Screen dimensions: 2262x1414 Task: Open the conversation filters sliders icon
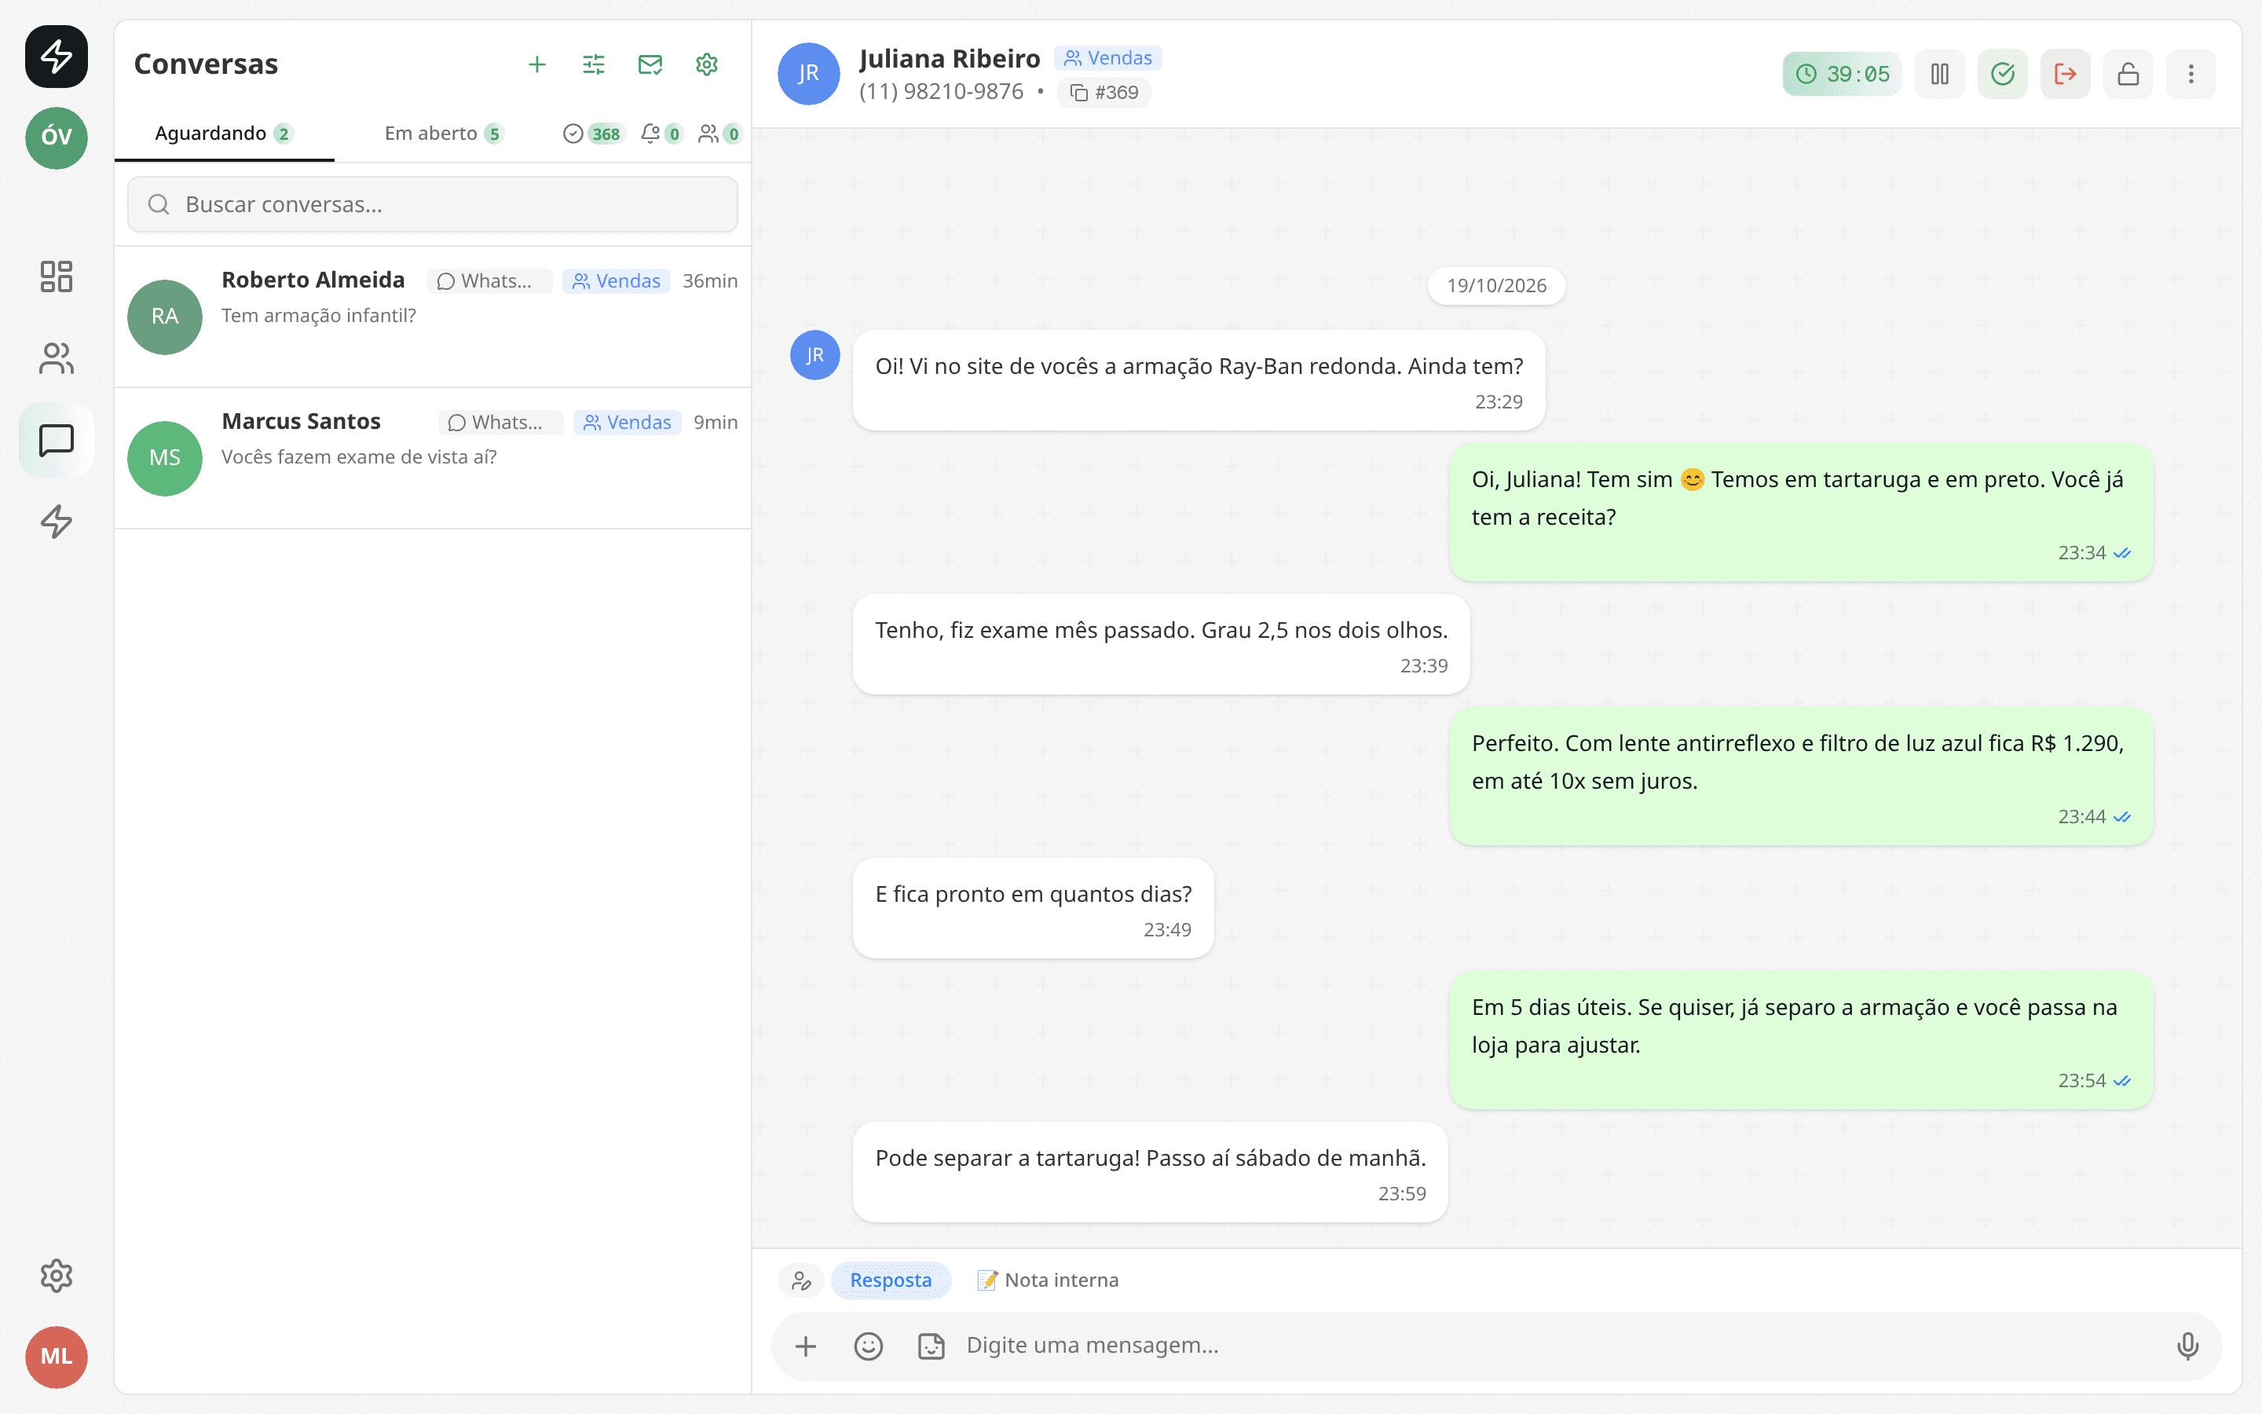coord(594,64)
